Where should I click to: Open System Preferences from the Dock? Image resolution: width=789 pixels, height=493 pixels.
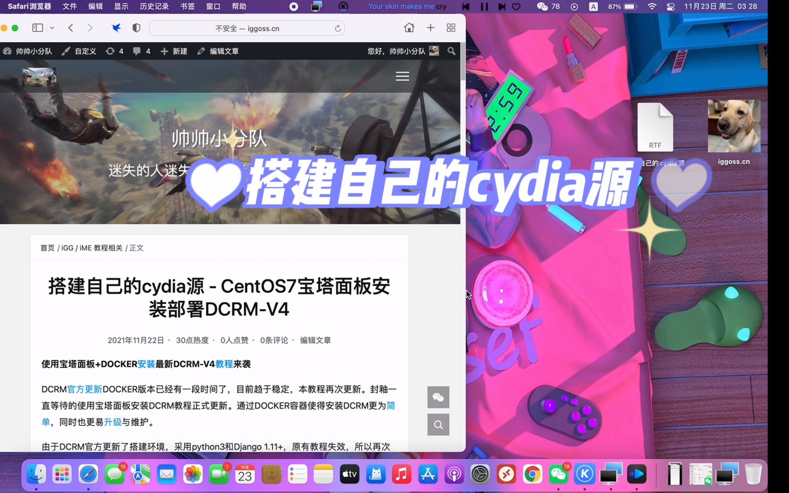tap(480, 474)
